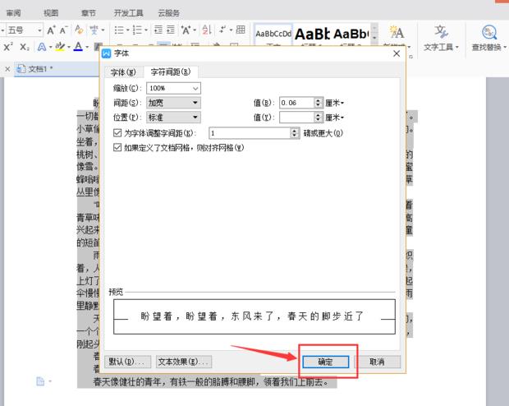The width and height of the screenshot is (509, 406).
Task: Click the empty 位置 value field
Action: (296, 118)
